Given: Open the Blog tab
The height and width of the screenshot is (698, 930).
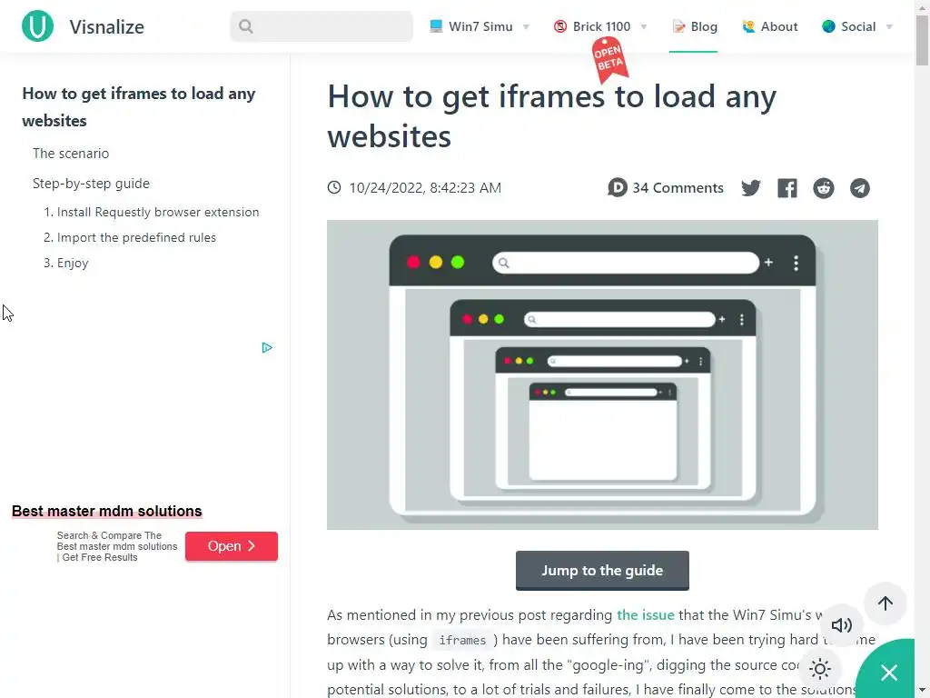Looking at the screenshot, I should tap(693, 26).
